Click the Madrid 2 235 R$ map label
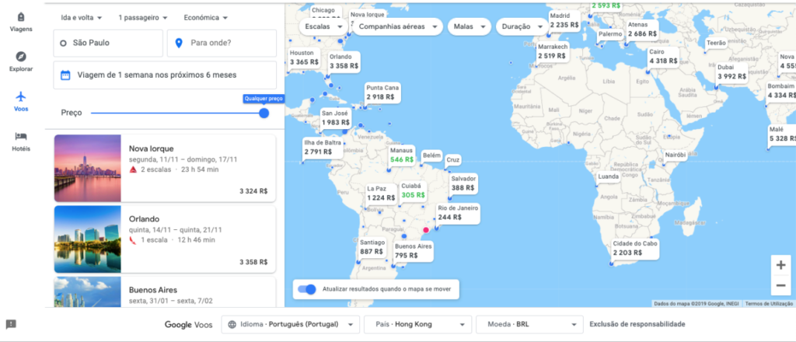796x342 pixels. tap(564, 19)
